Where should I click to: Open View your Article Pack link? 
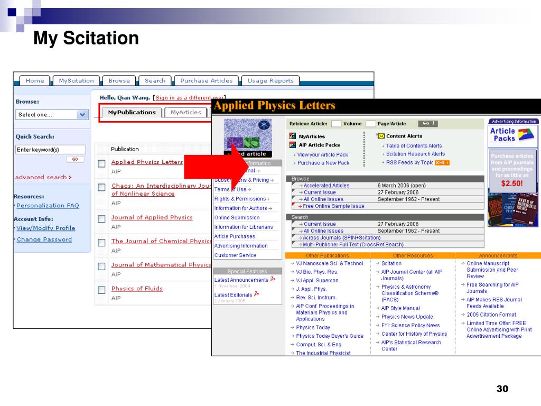pyautogui.click(x=323, y=155)
